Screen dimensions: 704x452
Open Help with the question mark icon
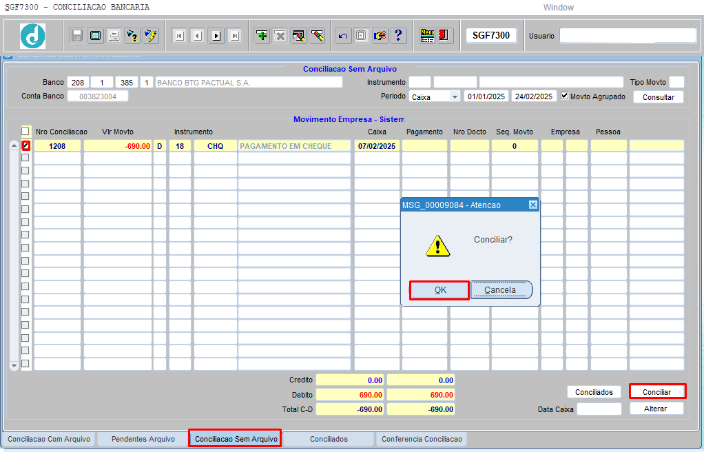pos(398,36)
